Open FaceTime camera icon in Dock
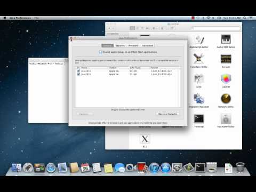256x192 pixels. 131,167
